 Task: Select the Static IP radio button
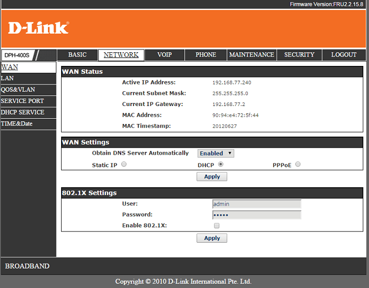(124, 164)
